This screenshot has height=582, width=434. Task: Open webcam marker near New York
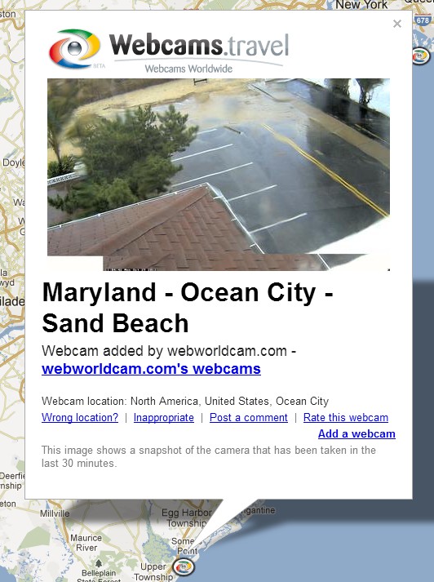coord(421,56)
